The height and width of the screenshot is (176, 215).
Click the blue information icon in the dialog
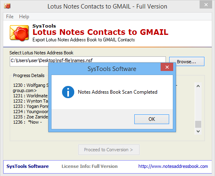tap(68, 92)
